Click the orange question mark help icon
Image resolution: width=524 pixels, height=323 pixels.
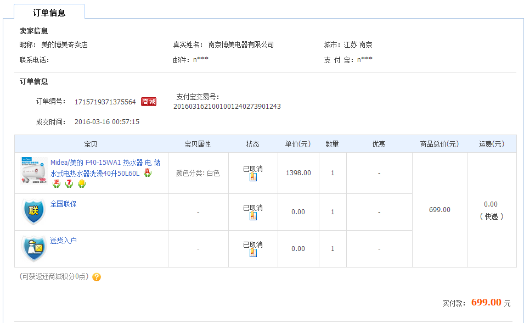click(97, 277)
